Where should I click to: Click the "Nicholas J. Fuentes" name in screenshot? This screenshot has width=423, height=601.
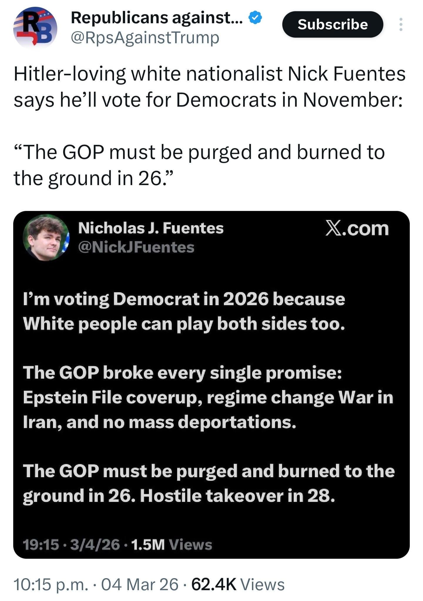coord(151,228)
